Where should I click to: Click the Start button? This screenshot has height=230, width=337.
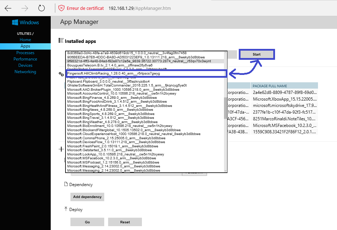pyautogui.click(x=257, y=54)
